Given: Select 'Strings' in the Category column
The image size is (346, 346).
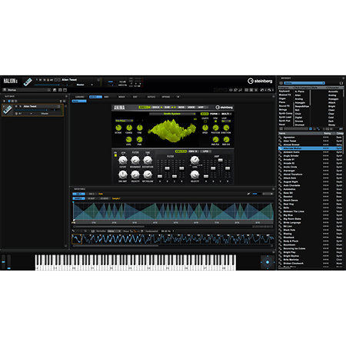Looking at the screenshot, I should [x=283, y=109].
